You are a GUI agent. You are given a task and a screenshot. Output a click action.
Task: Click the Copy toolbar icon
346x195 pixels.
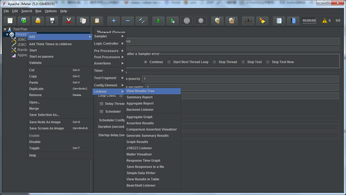click(x=83, y=21)
